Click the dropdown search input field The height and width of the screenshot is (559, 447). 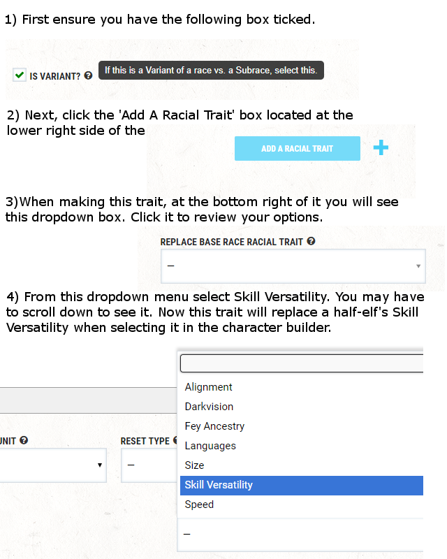pyautogui.click(x=302, y=363)
